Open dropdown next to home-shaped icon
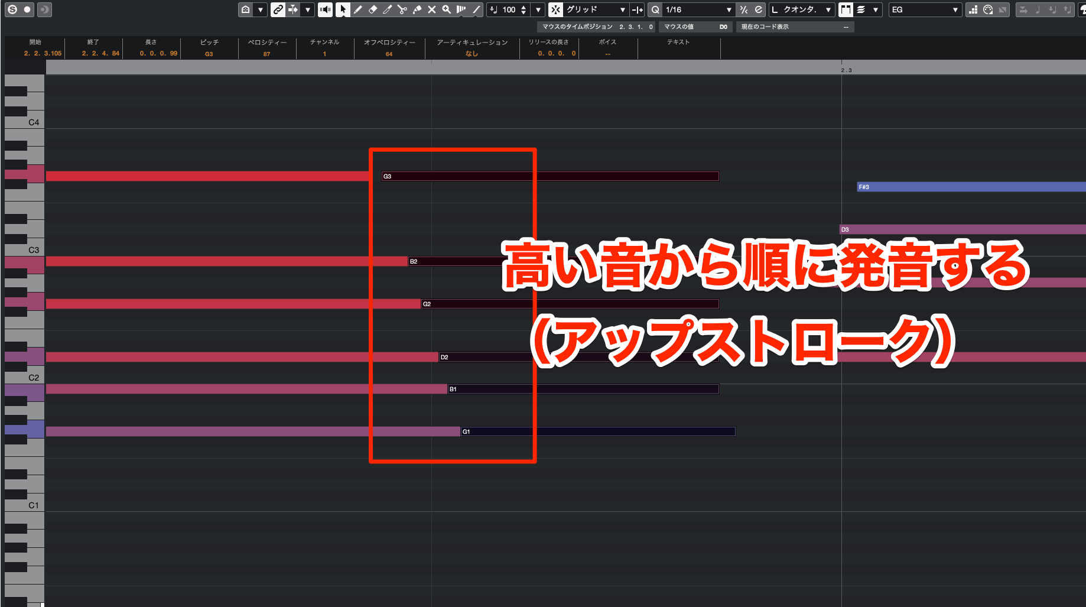This screenshot has width=1086, height=607. click(x=261, y=9)
